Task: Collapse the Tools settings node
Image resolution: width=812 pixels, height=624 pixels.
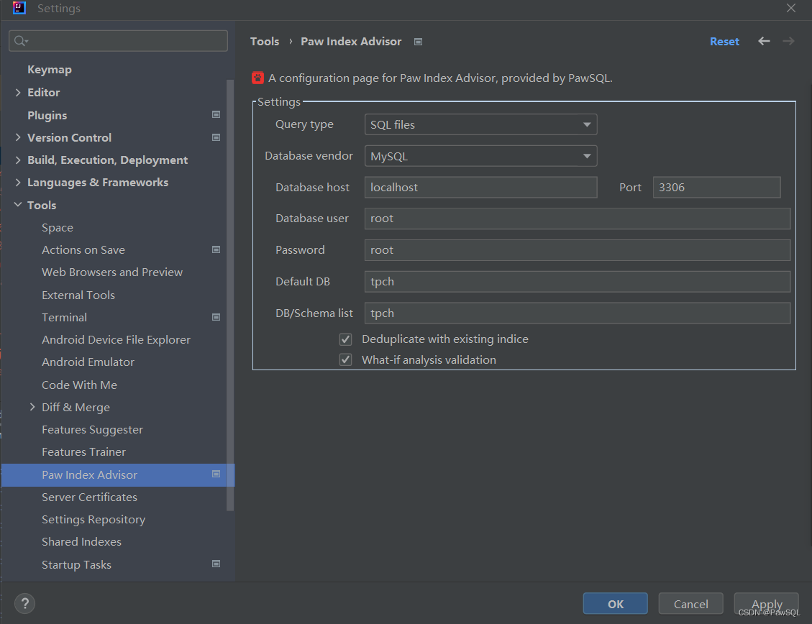Action: tap(18, 205)
